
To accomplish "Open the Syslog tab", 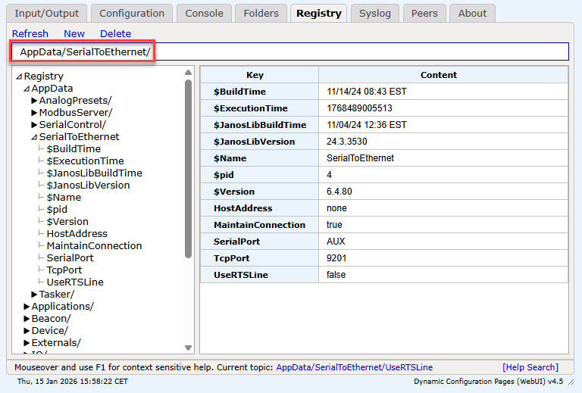I will pos(375,13).
